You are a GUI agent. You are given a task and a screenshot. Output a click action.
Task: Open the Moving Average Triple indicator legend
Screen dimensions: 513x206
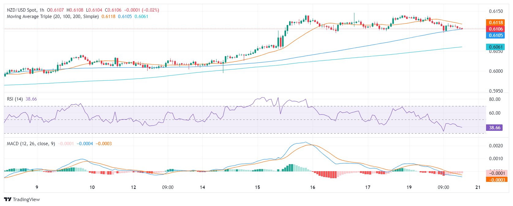[x=53, y=17]
